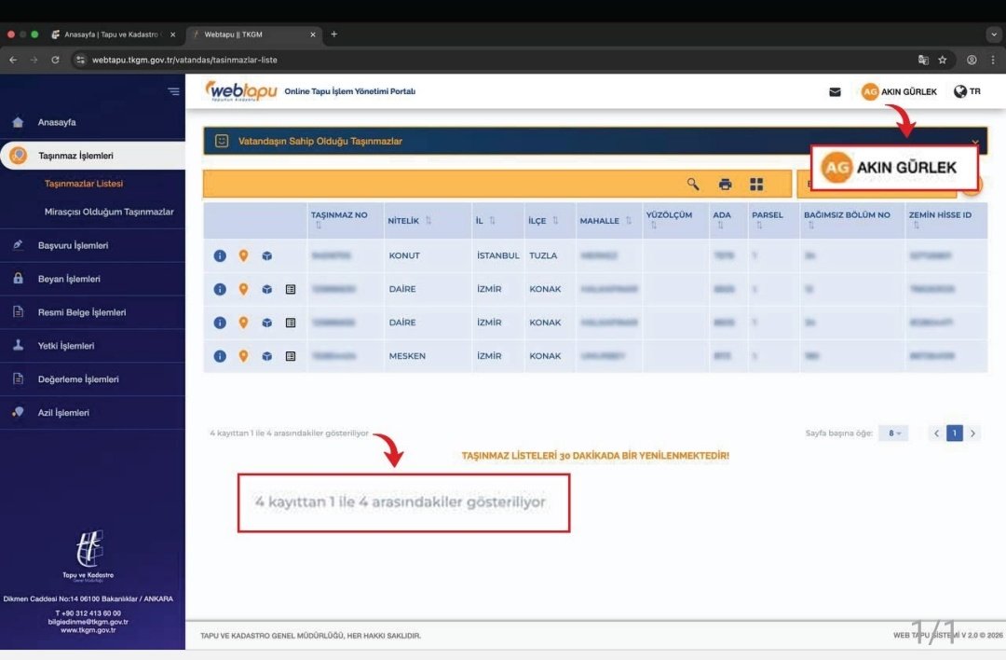Viewport: 1006px width, 660px height.
Task: Reload the page in the browser
Action: (55, 60)
